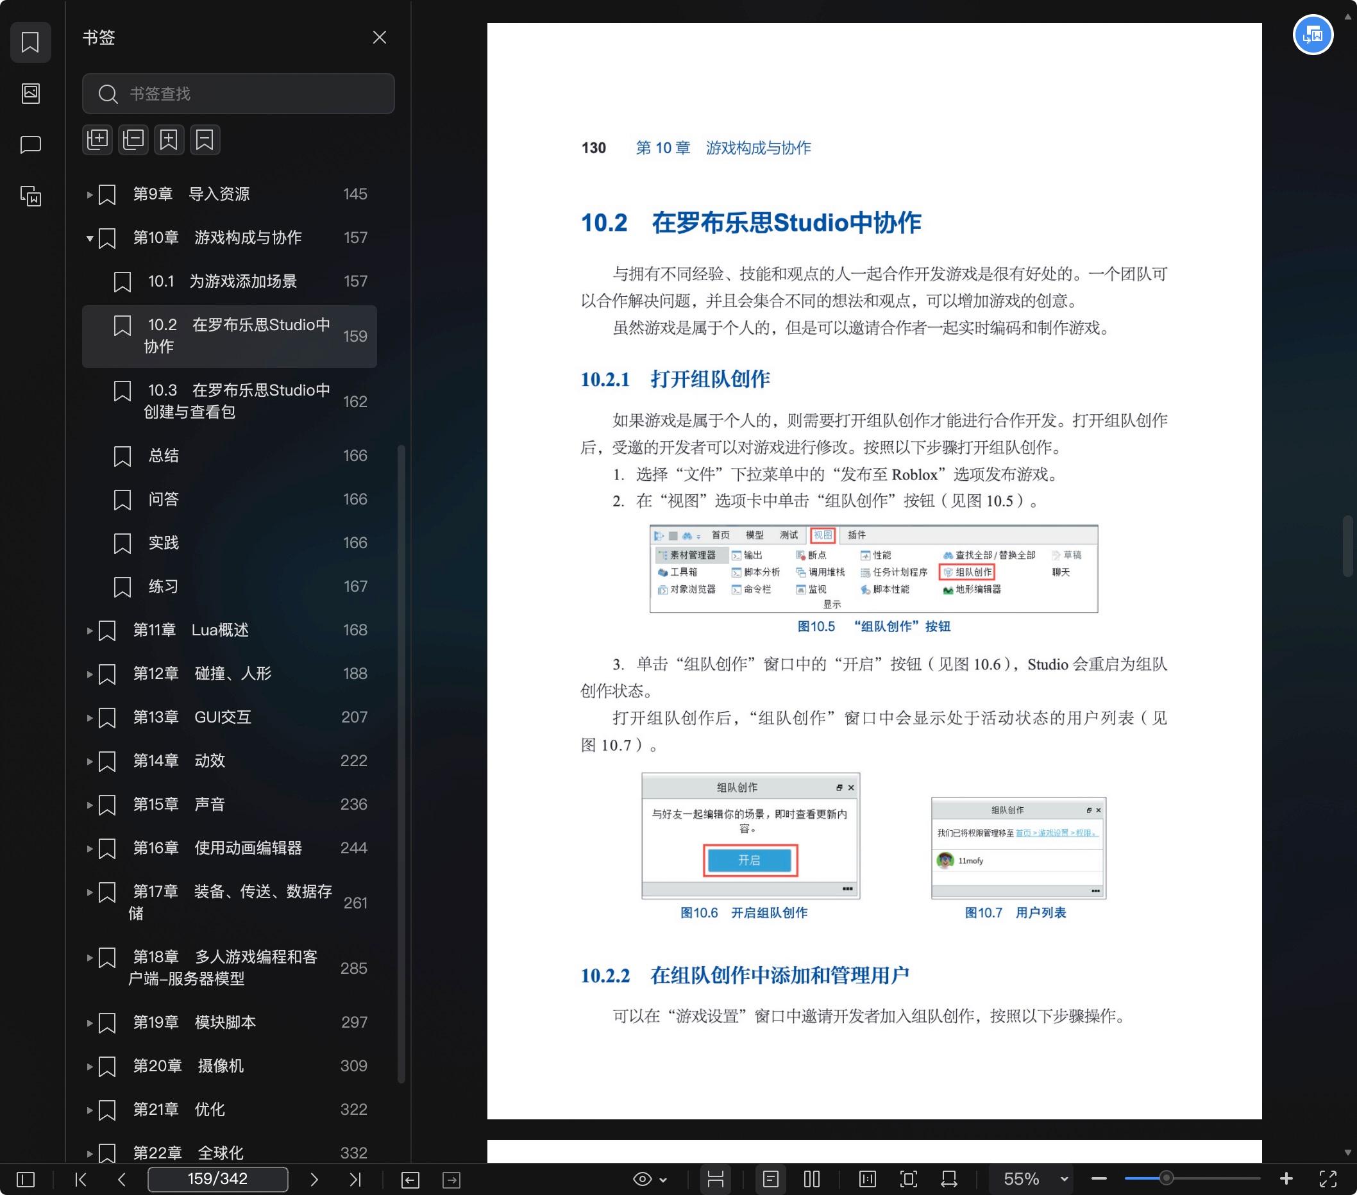Go to first page
This screenshot has height=1195, width=1357.
[81, 1180]
